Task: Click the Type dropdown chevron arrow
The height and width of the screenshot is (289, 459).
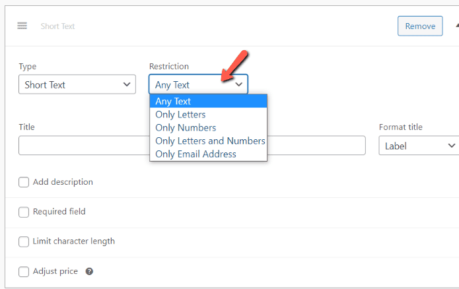Action: [x=127, y=84]
